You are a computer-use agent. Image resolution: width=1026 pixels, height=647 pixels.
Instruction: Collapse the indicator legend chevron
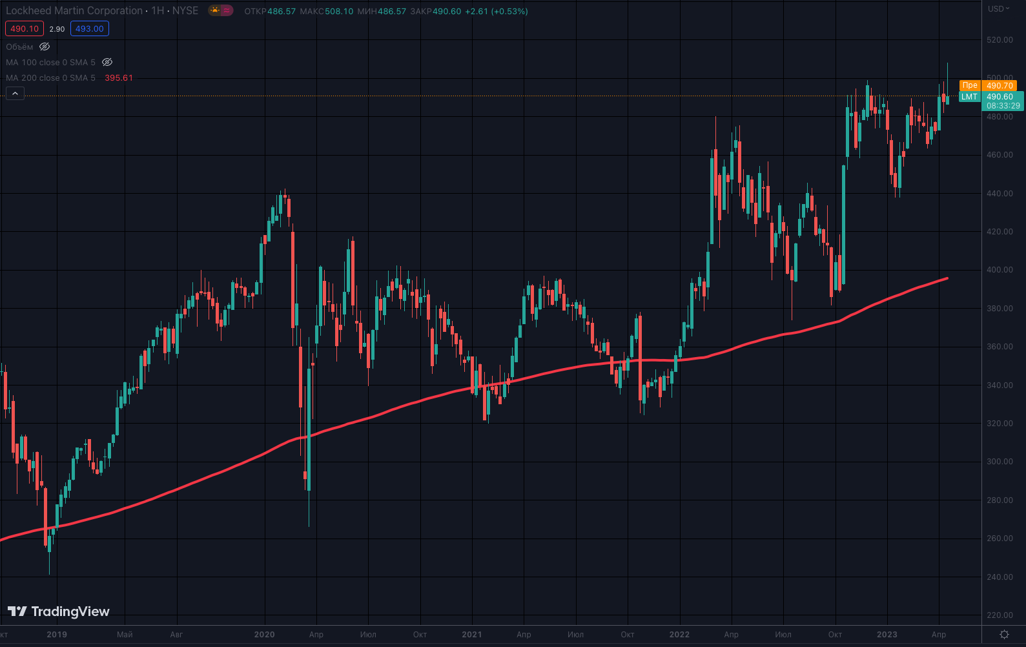pyautogui.click(x=15, y=94)
